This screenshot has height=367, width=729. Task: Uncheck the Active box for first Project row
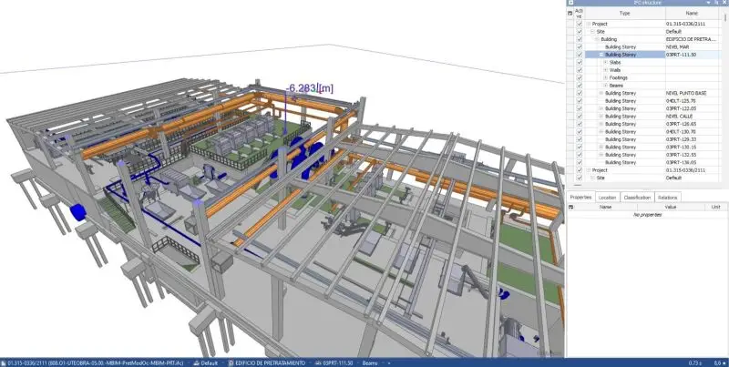(579, 24)
